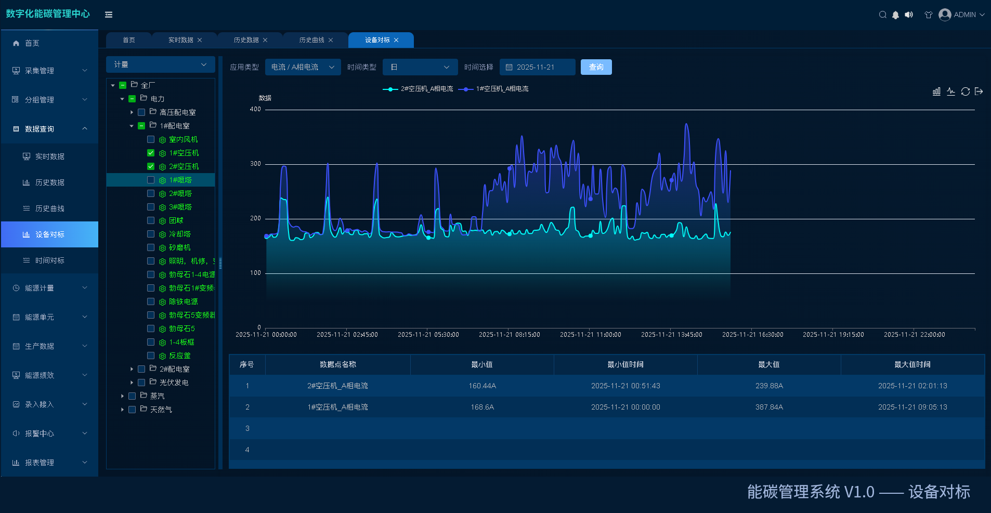Switch to the 首页 tab

pos(129,40)
